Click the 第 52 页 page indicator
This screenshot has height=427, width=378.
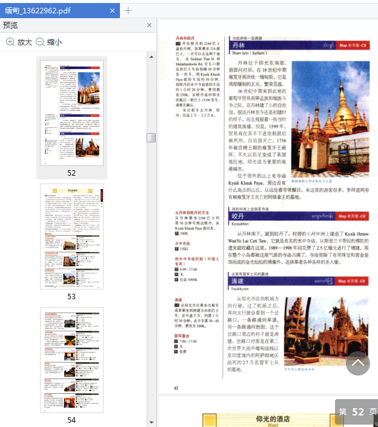tap(357, 412)
